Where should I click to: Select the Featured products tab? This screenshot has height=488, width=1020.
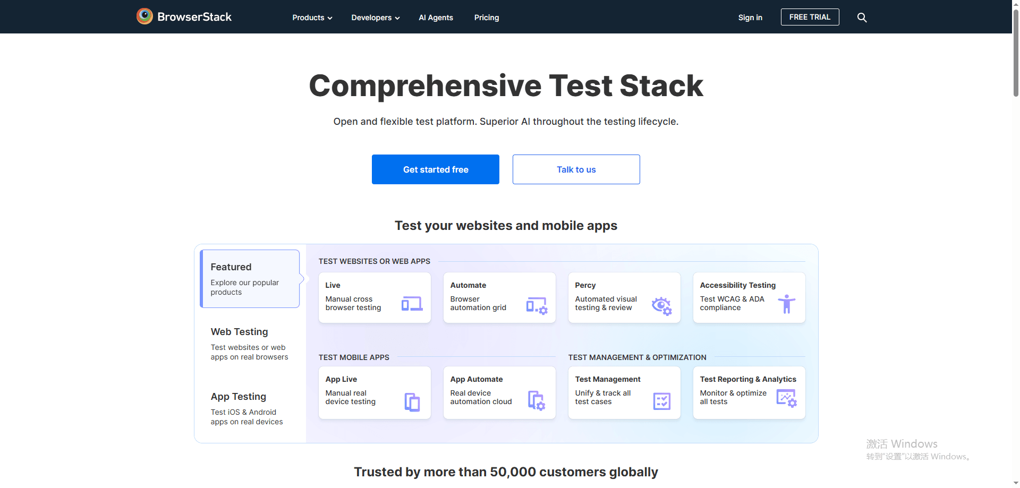(249, 279)
